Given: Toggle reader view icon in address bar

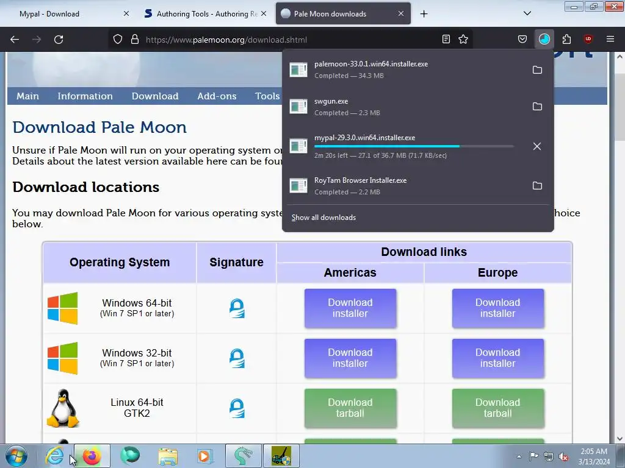Looking at the screenshot, I should (x=446, y=40).
